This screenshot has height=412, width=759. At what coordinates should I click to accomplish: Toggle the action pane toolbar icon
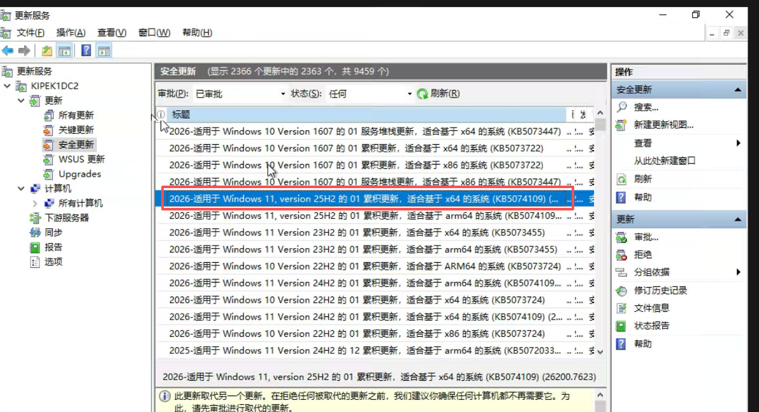click(104, 50)
